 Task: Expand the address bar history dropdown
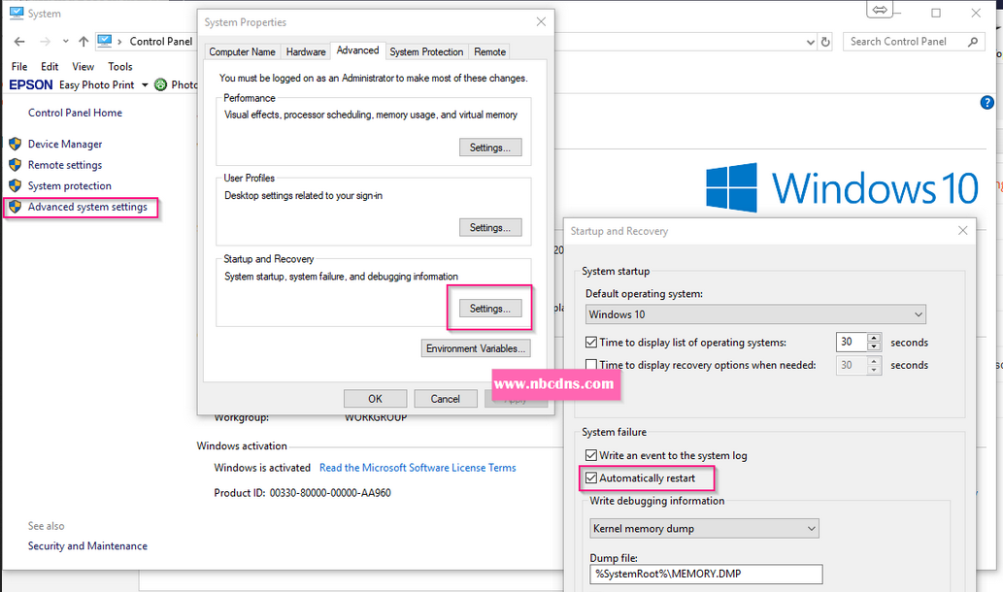[x=811, y=42]
